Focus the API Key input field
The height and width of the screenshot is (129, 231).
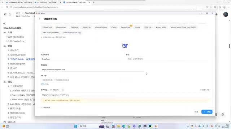click(x=125, y=80)
